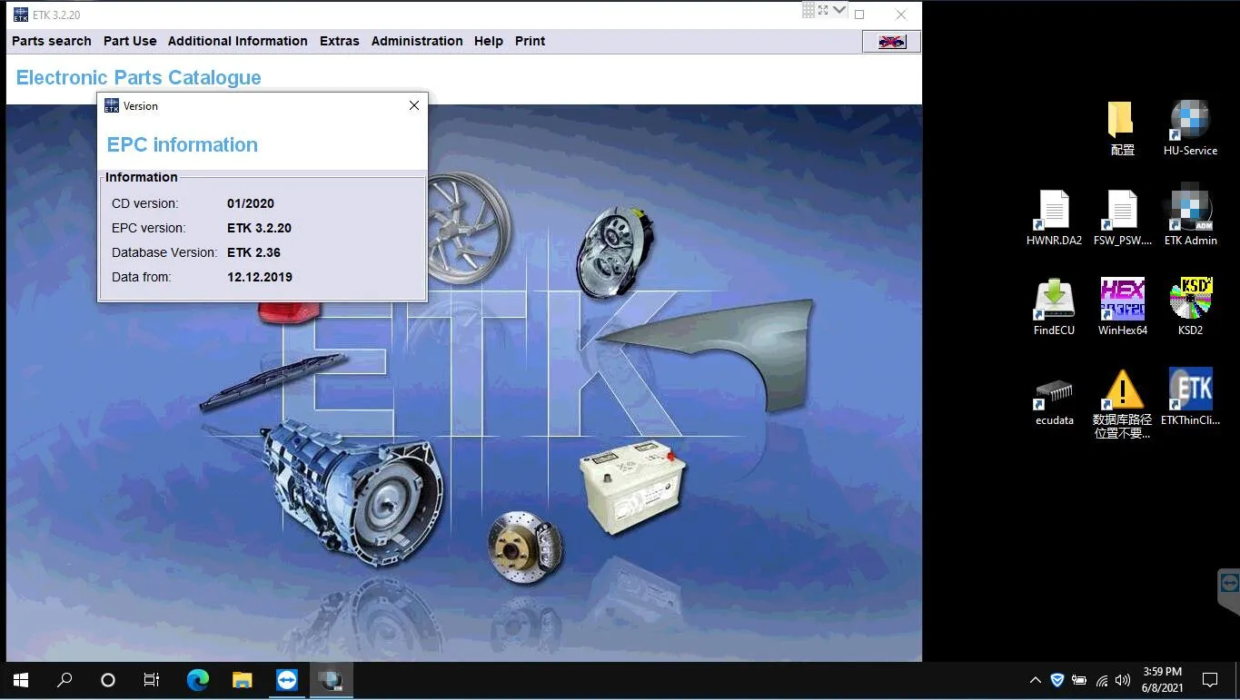Open File Explorer from the taskbar
1240x700 pixels.
click(242, 680)
